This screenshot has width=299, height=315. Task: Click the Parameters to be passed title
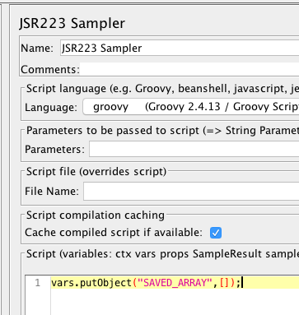click(x=162, y=131)
